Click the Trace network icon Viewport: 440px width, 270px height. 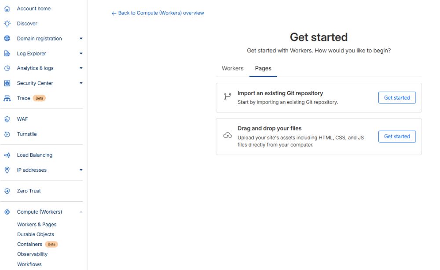click(7, 98)
